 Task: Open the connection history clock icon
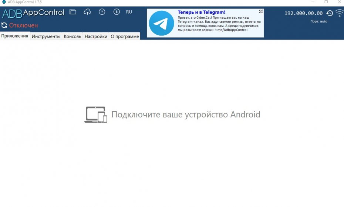click(x=330, y=13)
